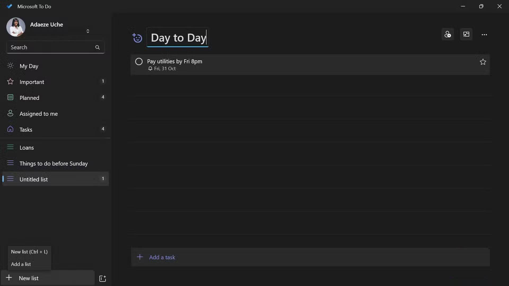Change the Day to Day list emoji

(x=138, y=38)
